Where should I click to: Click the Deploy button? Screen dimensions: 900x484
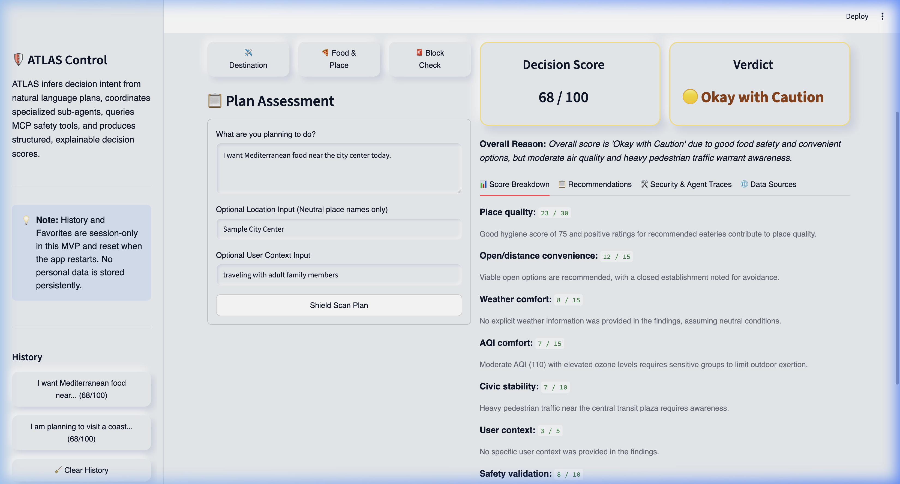[x=857, y=16]
